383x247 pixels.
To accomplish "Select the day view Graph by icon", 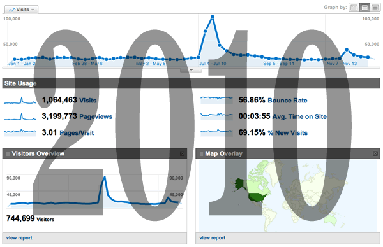I will coord(354,8).
